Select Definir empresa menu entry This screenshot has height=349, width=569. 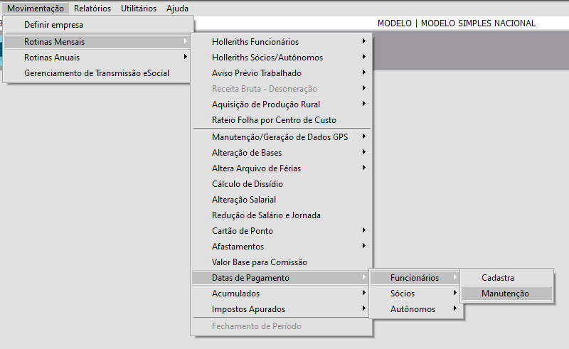coord(53,26)
